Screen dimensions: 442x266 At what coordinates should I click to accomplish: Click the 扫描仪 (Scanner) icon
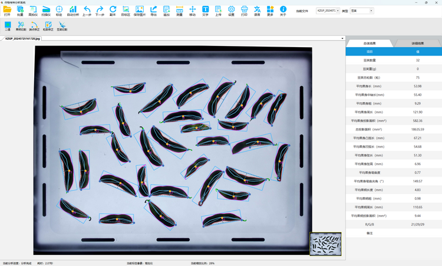pos(46,10)
